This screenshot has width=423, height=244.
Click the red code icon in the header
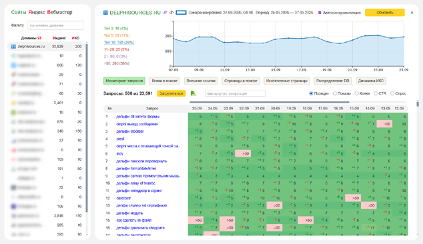[x=171, y=13]
